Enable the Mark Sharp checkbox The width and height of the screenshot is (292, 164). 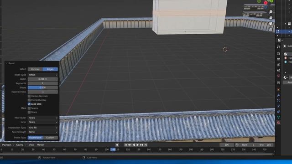coord(29,112)
